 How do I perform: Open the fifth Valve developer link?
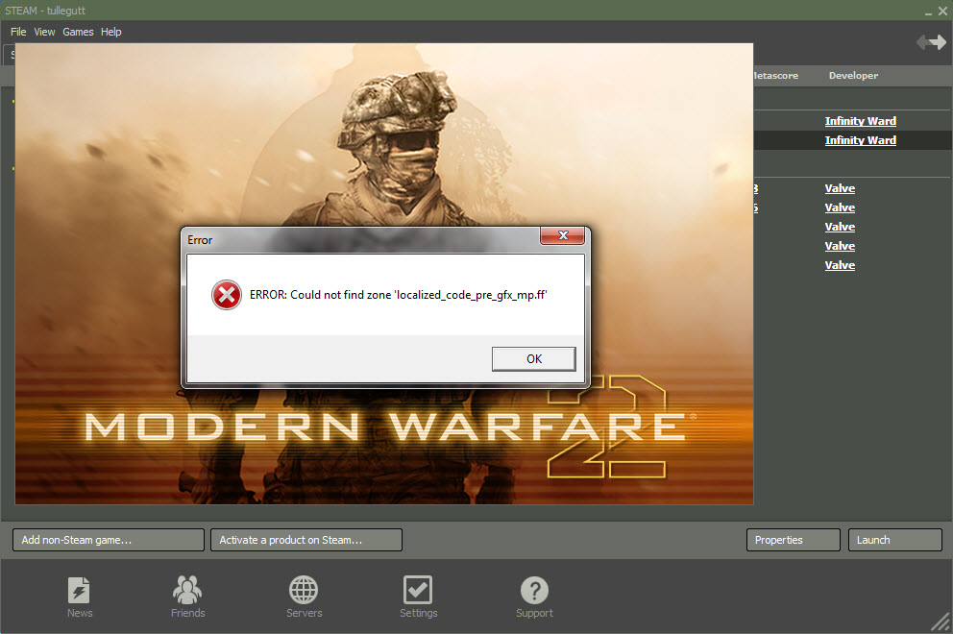click(840, 266)
